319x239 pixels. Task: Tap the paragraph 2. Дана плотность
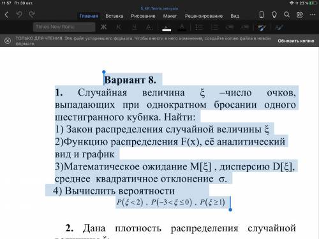(x=181, y=228)
